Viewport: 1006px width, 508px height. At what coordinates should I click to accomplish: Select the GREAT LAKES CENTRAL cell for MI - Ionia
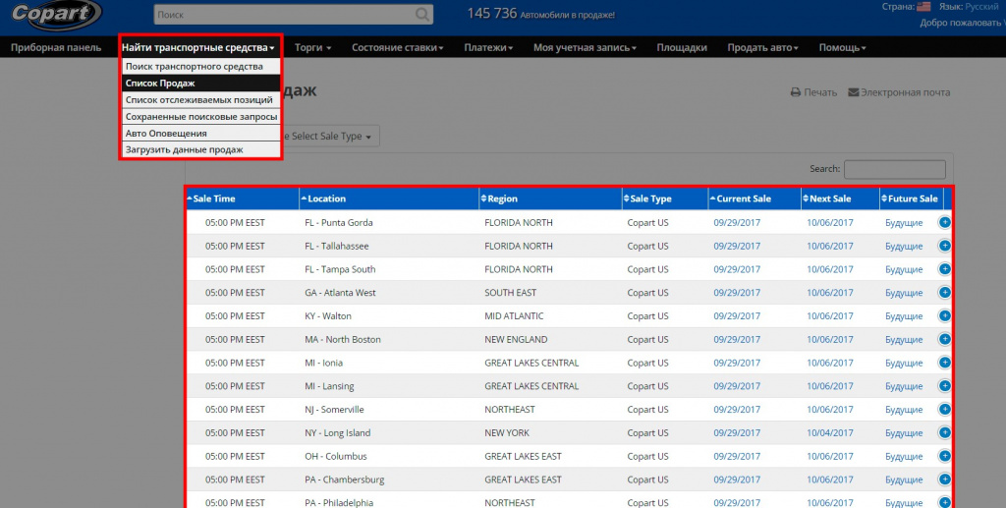click(x=531, y=363)
